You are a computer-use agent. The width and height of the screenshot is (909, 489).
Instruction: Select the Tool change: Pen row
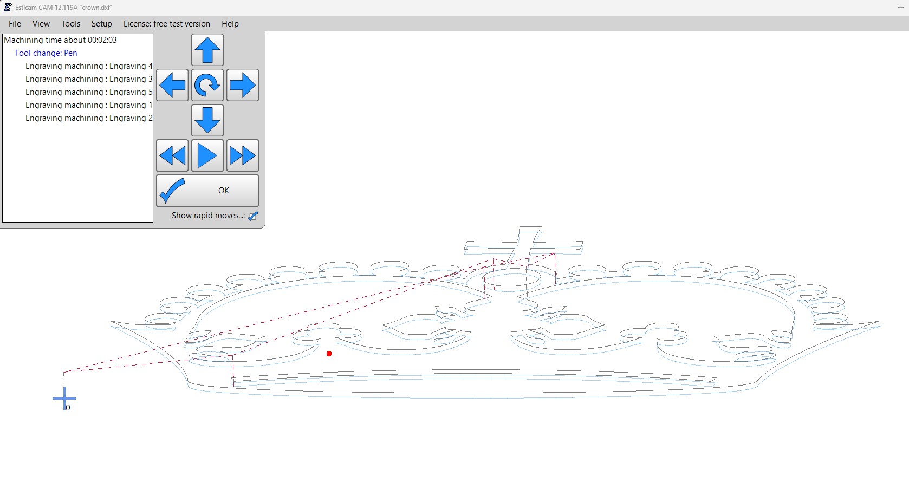tap(46, 53)
